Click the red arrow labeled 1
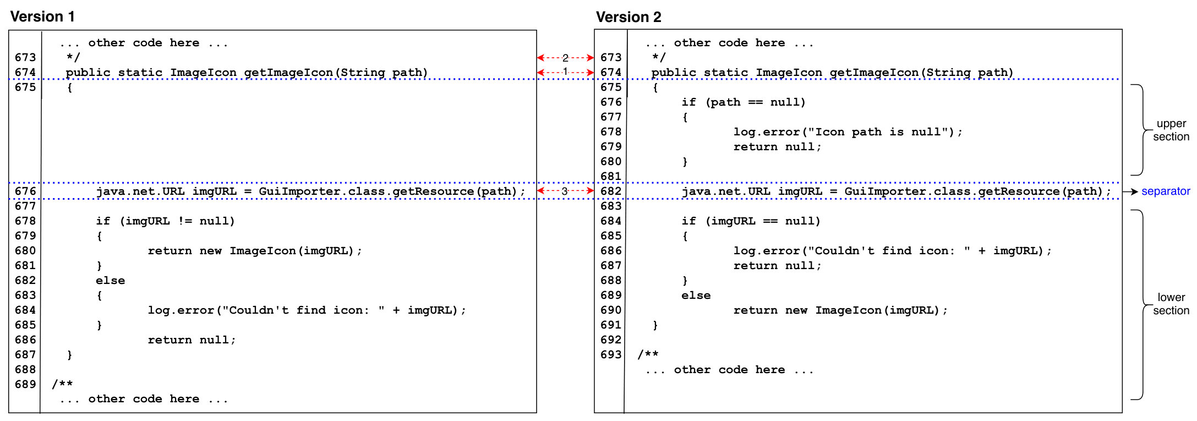The height and width of the screenshot is (421, 1197). [565, 72]
